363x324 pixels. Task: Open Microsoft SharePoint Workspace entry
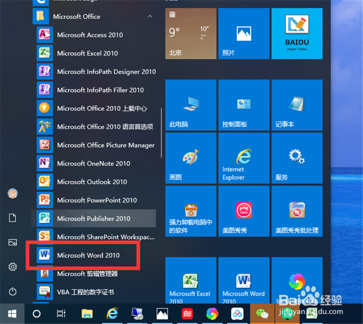coord(94,237)
